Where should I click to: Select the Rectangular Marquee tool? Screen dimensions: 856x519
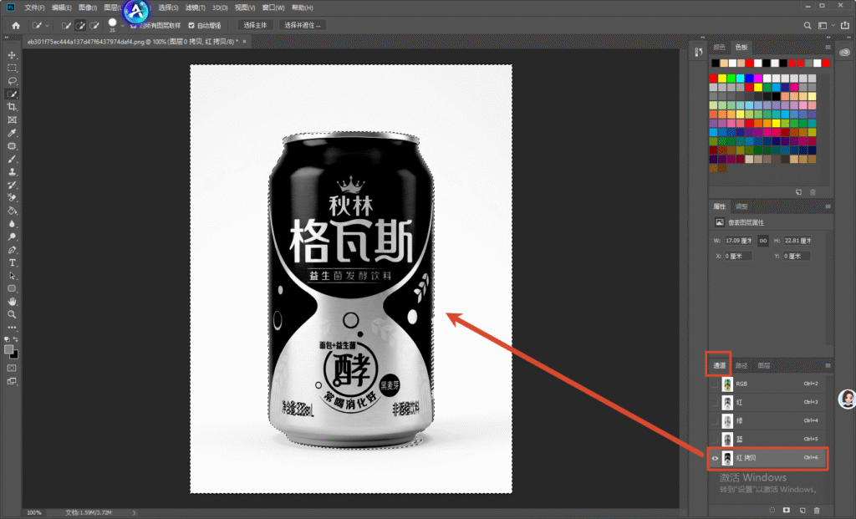(12, 69)
